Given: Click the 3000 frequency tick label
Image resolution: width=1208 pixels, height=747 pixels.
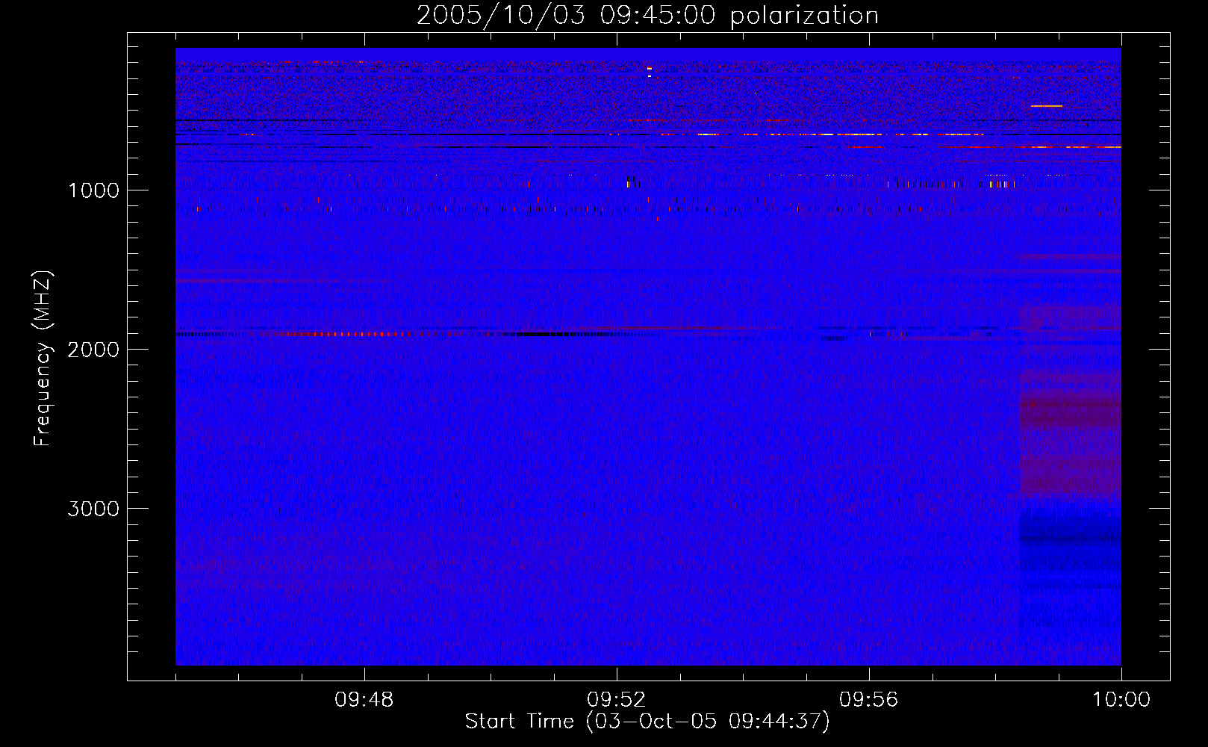Looking at the screenshot, I should [x=93, y=509].
